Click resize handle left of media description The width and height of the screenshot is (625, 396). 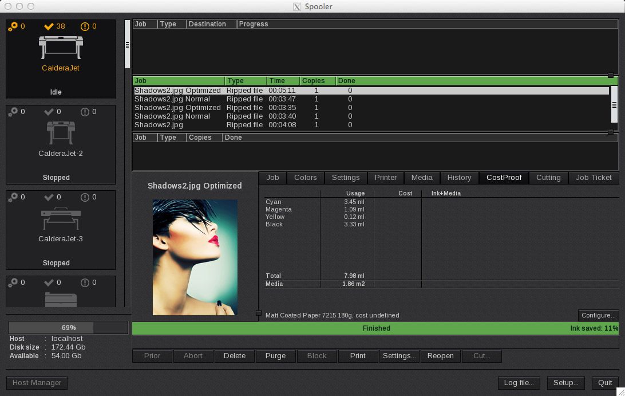point(258,313)
